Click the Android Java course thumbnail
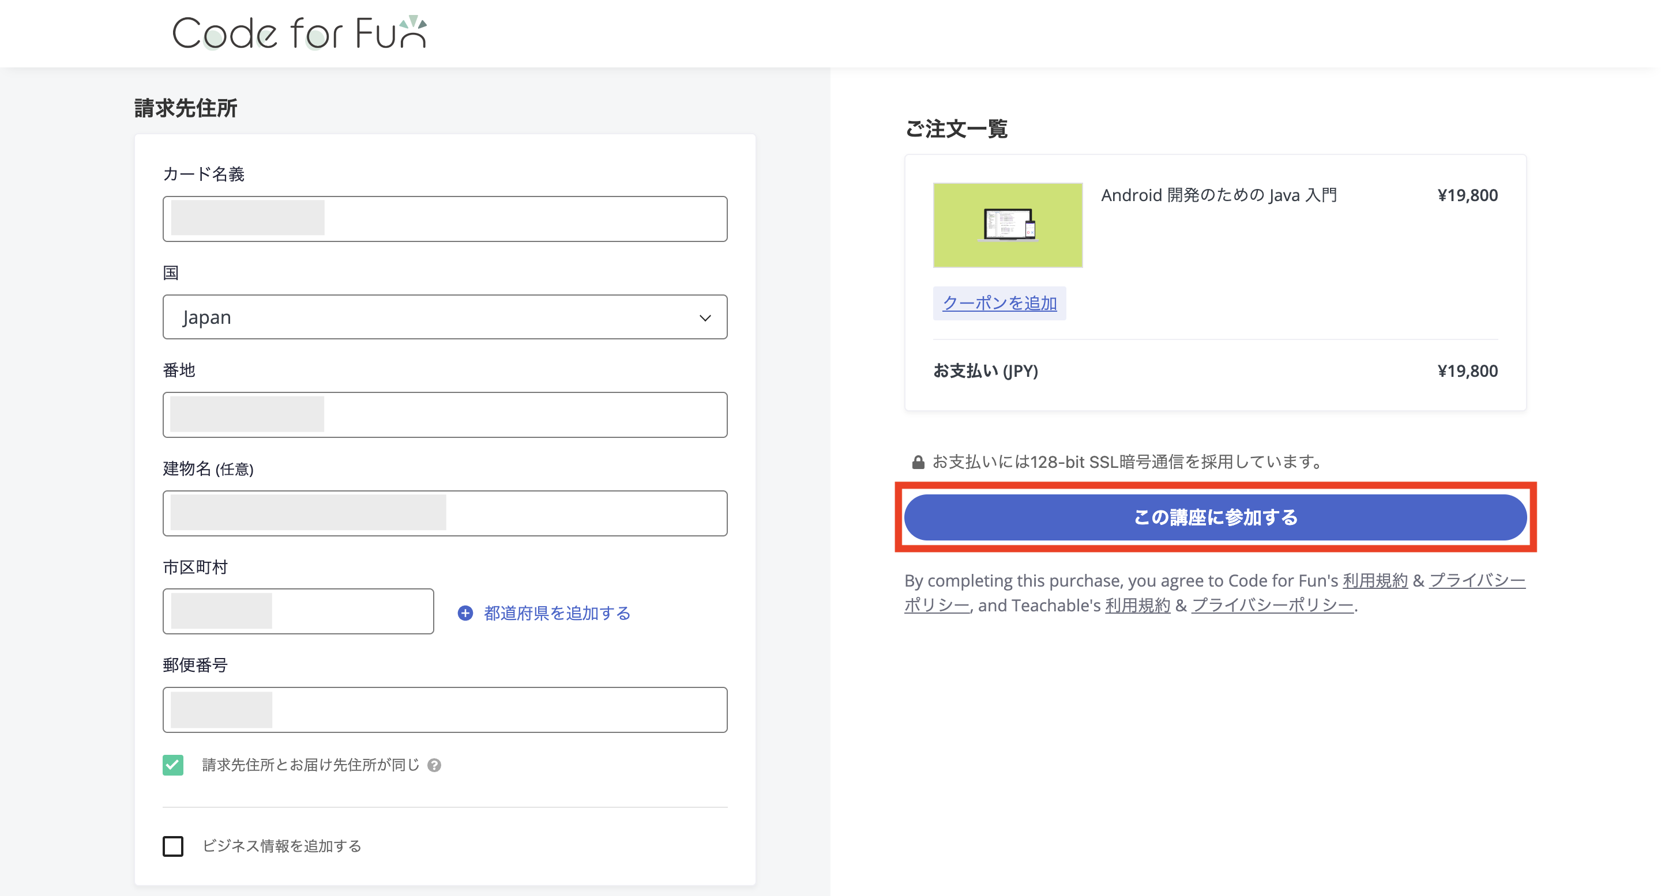This screenshot has width=1661, height=896. tap(1008, 225)
